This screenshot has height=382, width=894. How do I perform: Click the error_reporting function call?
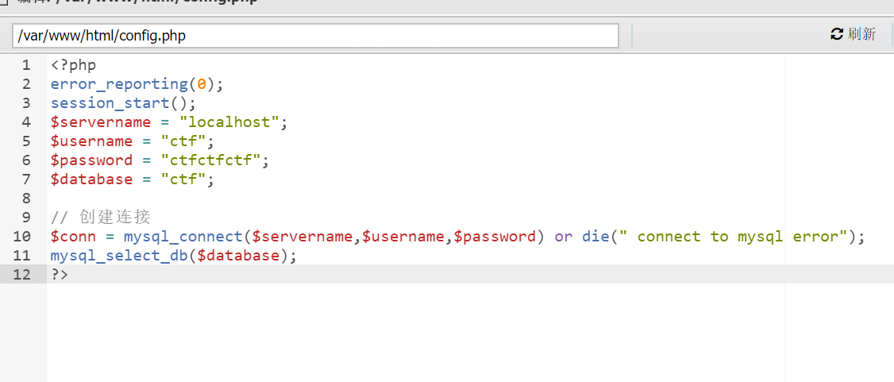pyautogui.click(x=119, y=84)
